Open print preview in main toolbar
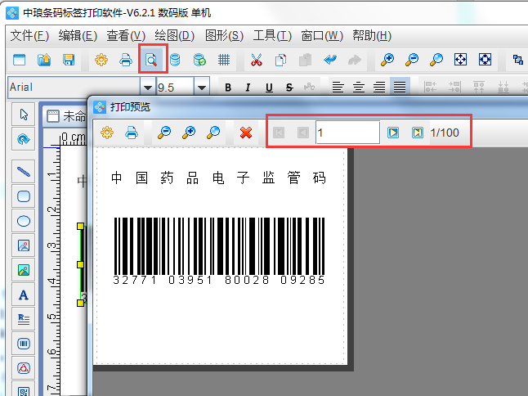Viewport: 528px width, 396px height. coord(151,60)
